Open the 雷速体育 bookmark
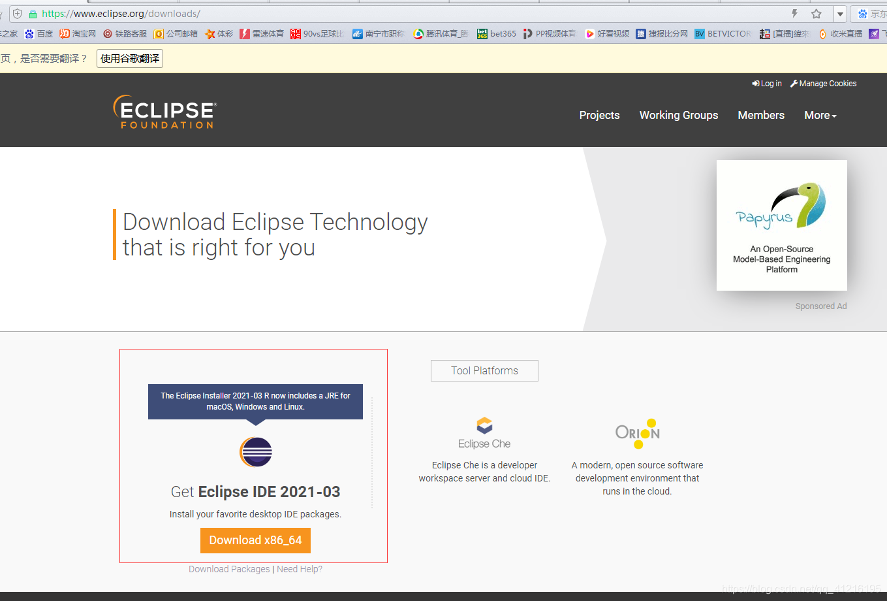887x601 pixels. pos(262,34)
